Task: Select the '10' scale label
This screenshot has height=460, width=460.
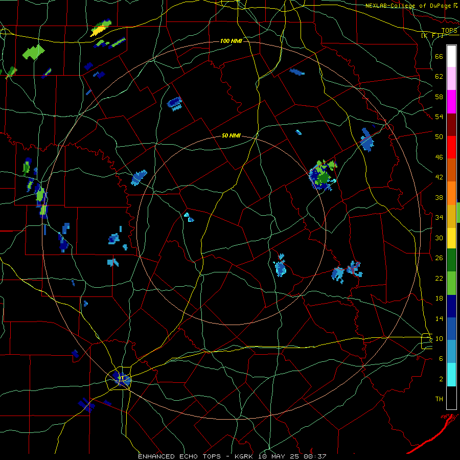Action: point(439,338)
